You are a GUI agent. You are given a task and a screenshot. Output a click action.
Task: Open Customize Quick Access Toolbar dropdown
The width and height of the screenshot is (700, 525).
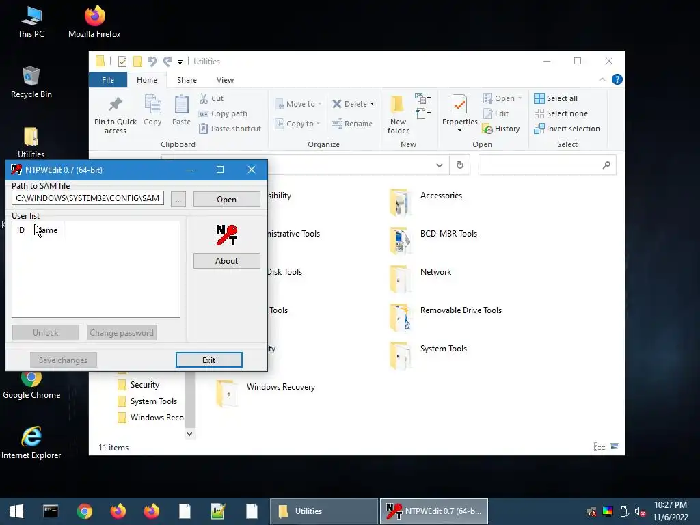point(180,62)
